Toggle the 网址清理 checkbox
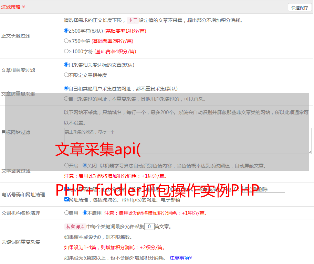Viewport: 314px width, 264px height. point(67,199)
